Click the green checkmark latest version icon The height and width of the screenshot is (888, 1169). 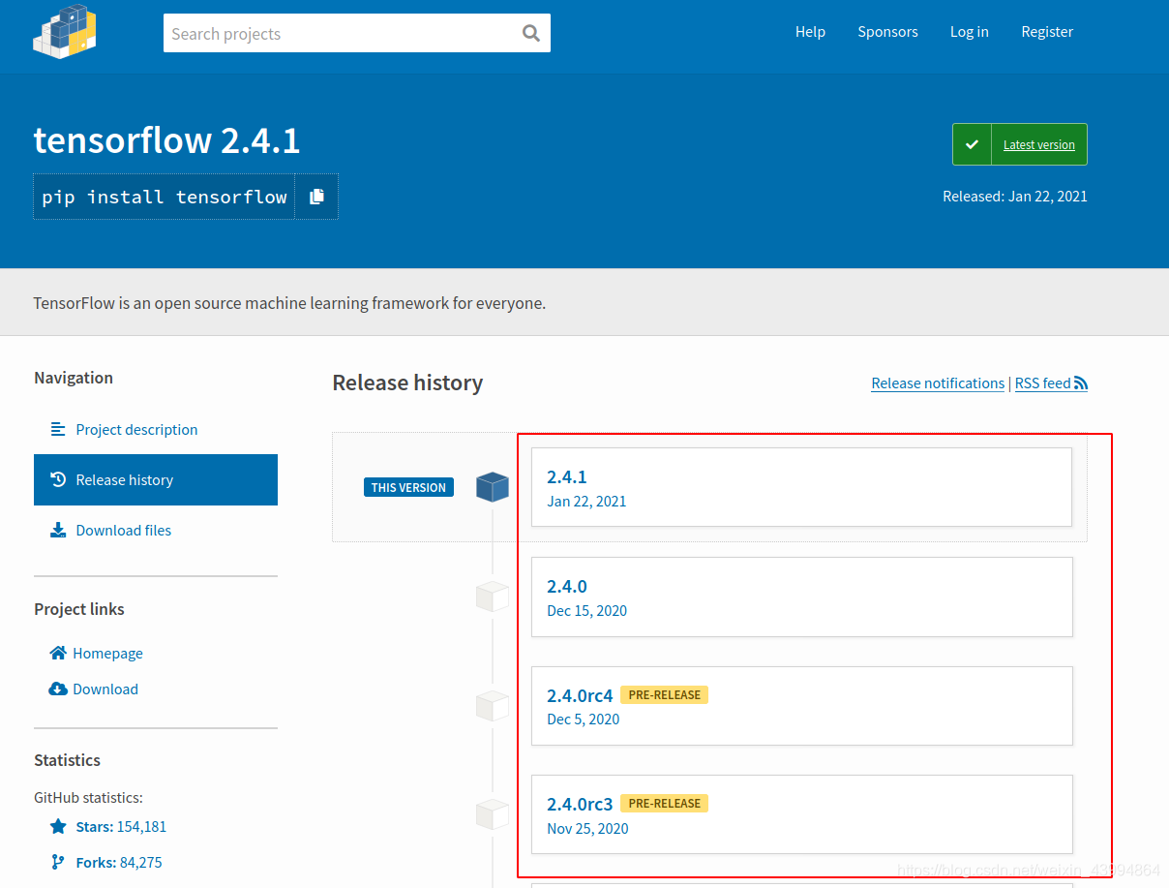click(x=972, y=144)
